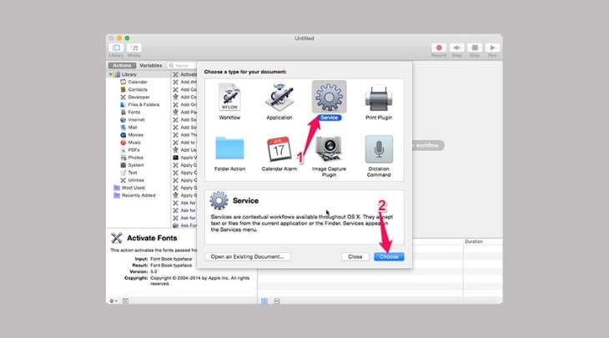Choose the Folder Action icon
The height and width of the screenshot is (338, 609).
(x=230, y=149)
